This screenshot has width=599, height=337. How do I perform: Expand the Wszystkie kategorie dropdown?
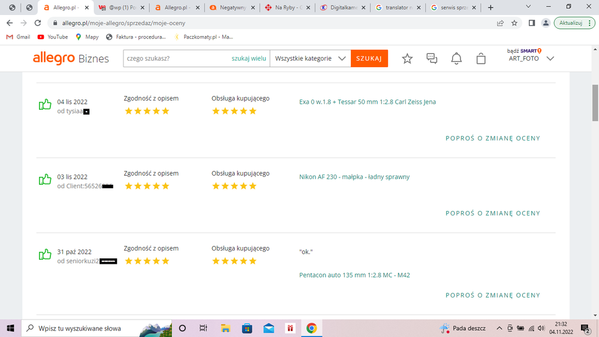click(310, 59)
